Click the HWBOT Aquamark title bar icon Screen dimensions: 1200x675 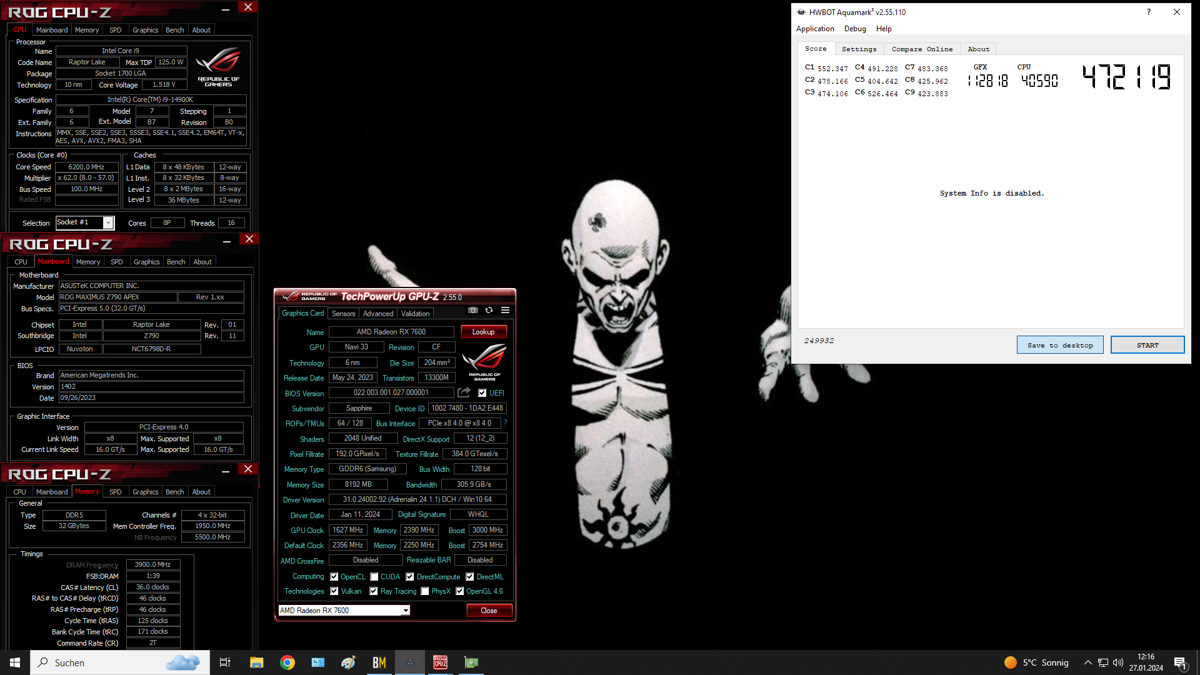coord(801,12)
